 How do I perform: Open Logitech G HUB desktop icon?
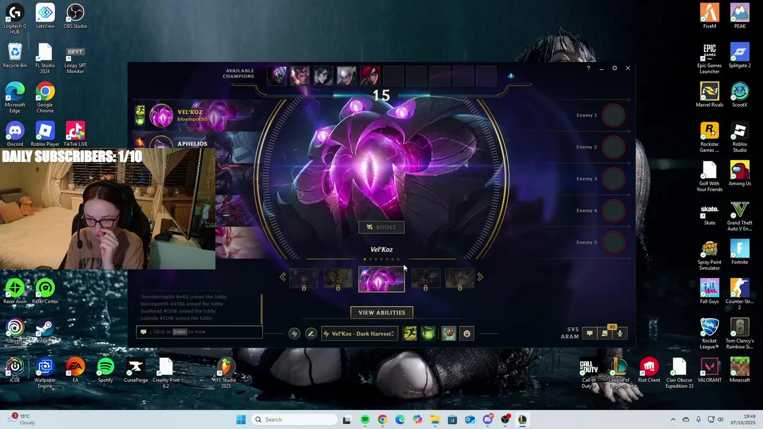click(15, 19)
